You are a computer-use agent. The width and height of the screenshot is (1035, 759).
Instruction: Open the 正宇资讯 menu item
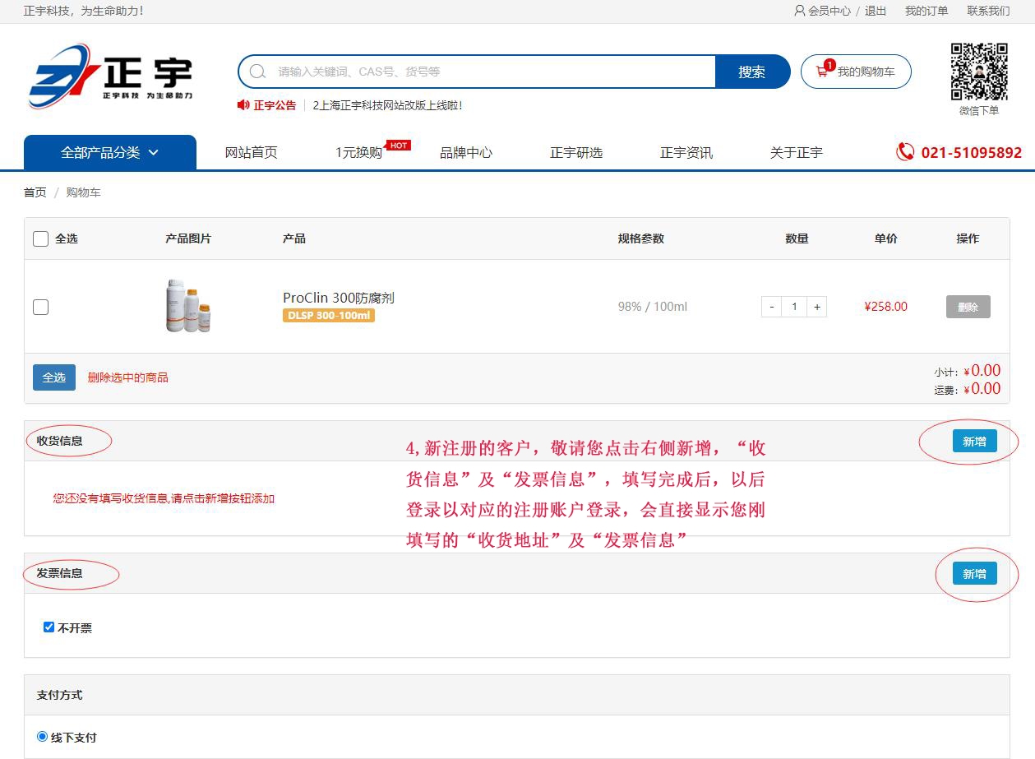coord(686,153)
